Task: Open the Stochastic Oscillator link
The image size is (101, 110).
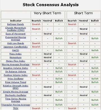Action: (15, 95)
